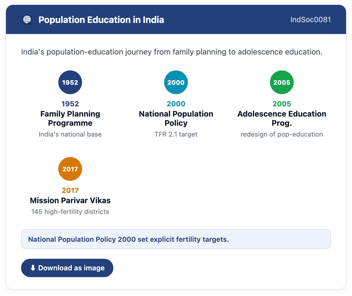This screenshot has width=352, height=296.
Task: Select the IndSoc0081 identifier label
Action: pos(310,20)
